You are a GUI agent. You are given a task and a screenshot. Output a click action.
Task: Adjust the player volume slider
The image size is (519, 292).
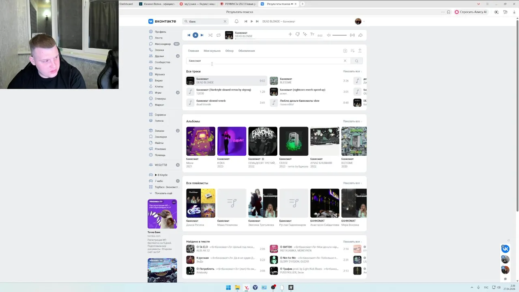(x=339, y=35)
